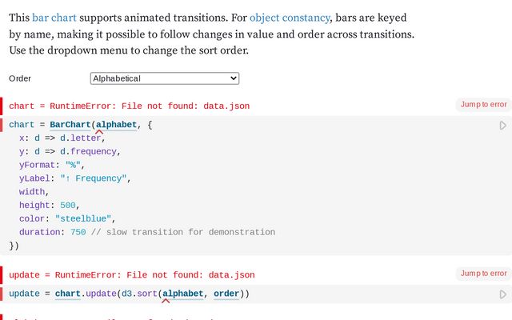Jump to error for update cell

coord(483,274)
